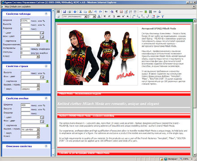Viewport: 197px width, 161px height.
Task: Click the insert hyperlink chain icon
Action: click(x=155, y=12)
